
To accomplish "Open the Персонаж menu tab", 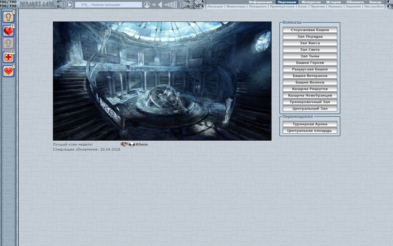I will click(x=287, y=2).
